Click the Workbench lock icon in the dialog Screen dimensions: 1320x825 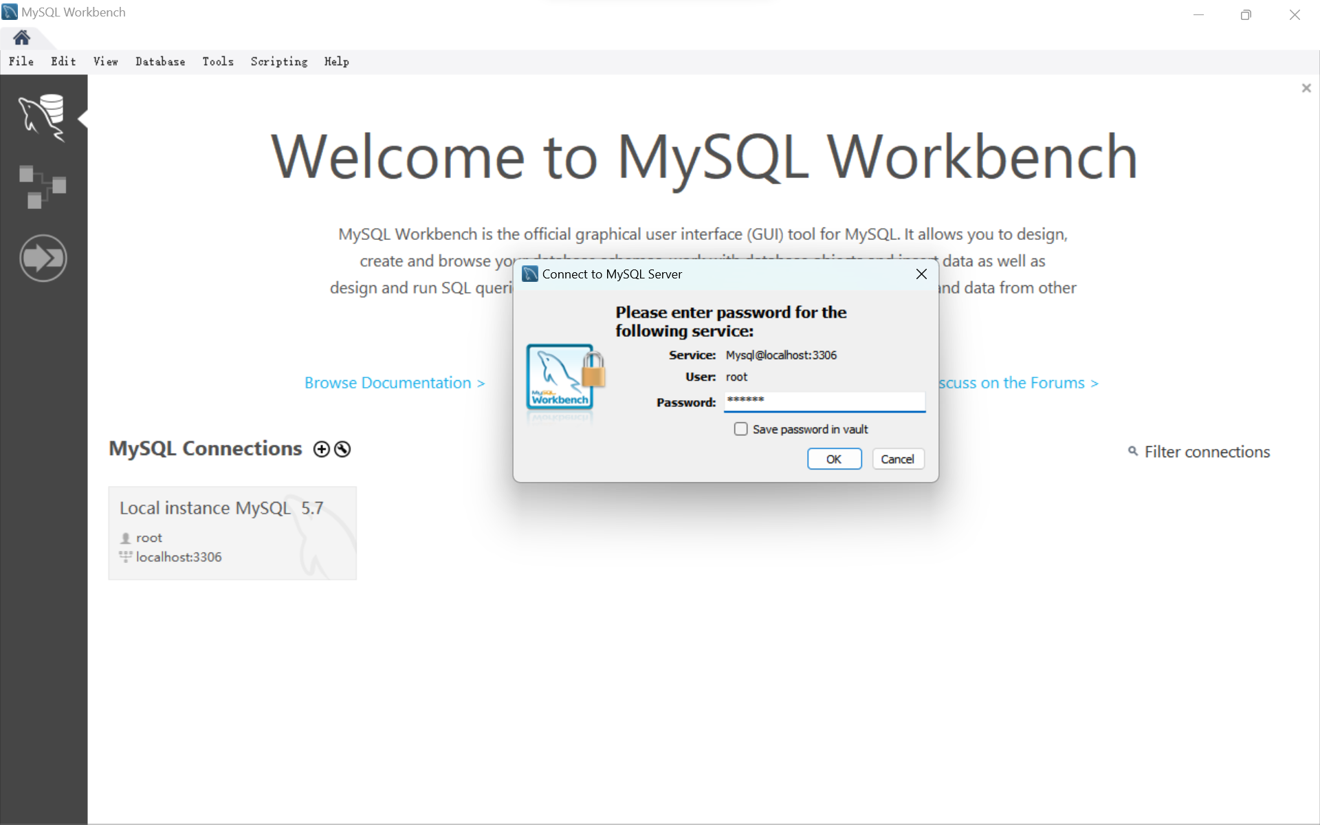click(x=565, y=377)
